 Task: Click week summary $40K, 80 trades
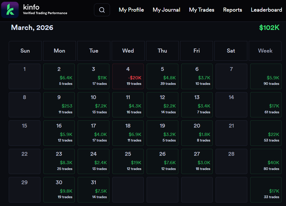point(266,161)
